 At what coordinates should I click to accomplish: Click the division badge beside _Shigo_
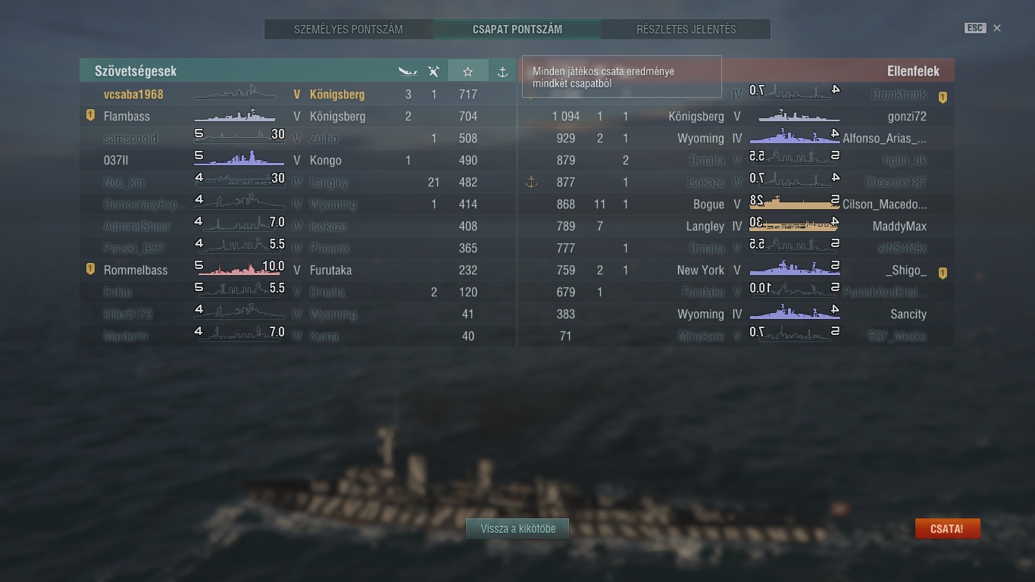click(943, 273)
